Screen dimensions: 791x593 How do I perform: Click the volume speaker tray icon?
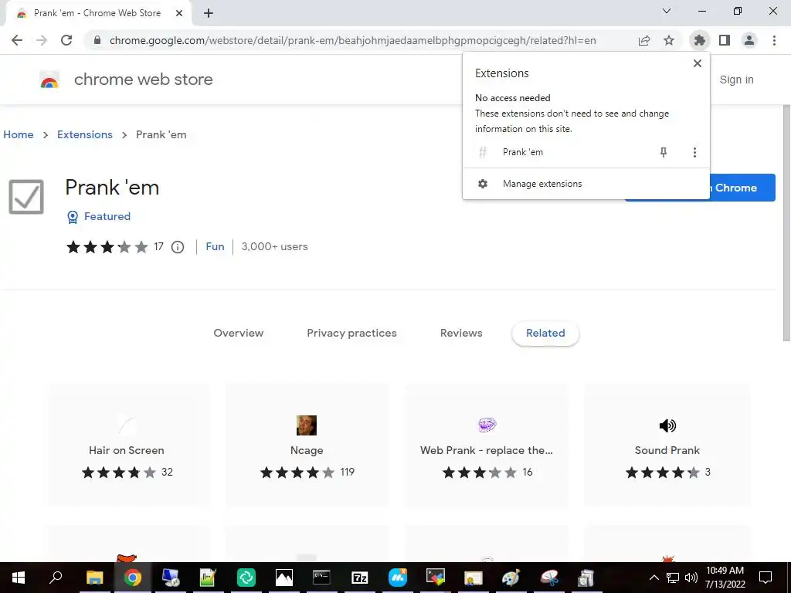[691, 578]
